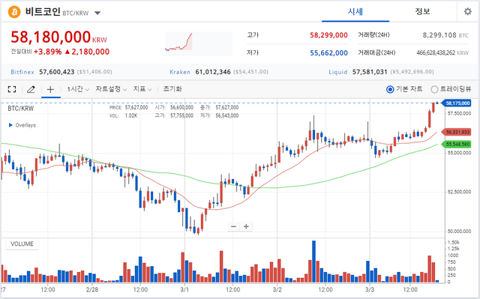
Task: Open the Bitfinex price link
Action: click(22, 72)
